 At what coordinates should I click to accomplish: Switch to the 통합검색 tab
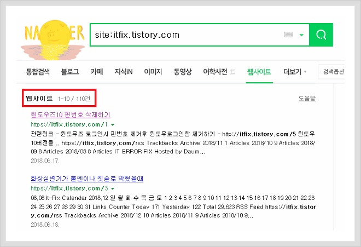38,72
